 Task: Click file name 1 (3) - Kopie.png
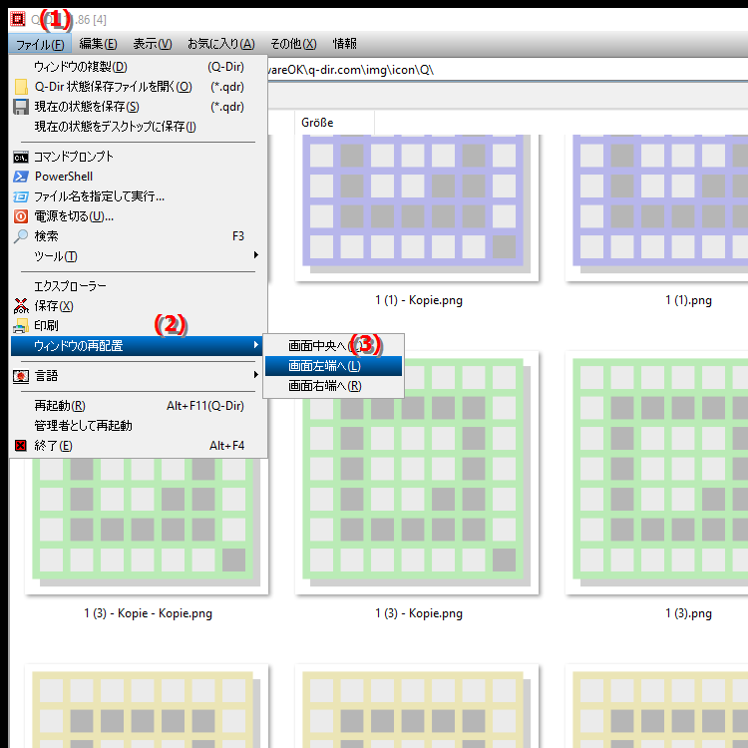[419, 613]
